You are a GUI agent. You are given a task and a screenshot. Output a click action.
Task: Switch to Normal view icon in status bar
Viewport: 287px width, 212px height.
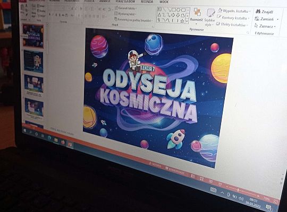click(x=193, y=176)
